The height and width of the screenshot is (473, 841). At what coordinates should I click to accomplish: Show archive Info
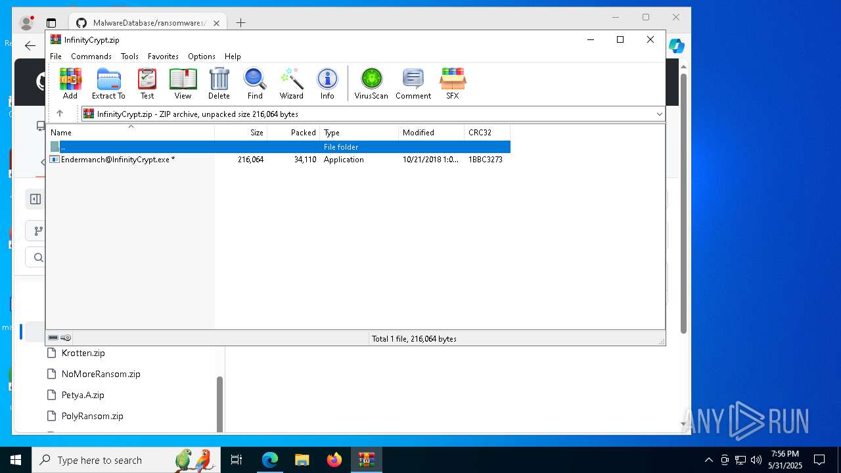coord(327,83)
